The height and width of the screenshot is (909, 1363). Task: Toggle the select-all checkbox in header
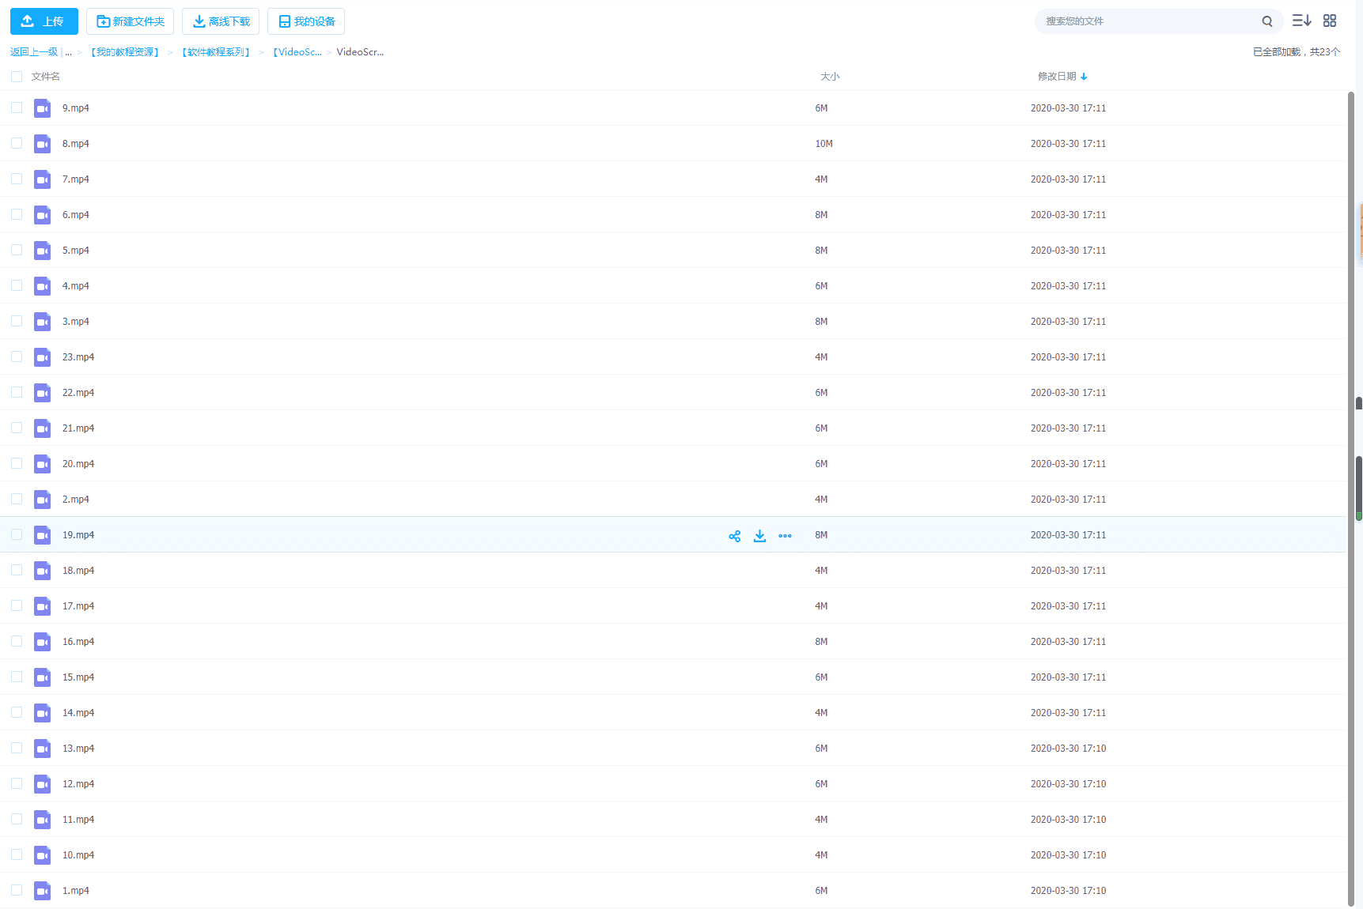[x=17, y=77]
